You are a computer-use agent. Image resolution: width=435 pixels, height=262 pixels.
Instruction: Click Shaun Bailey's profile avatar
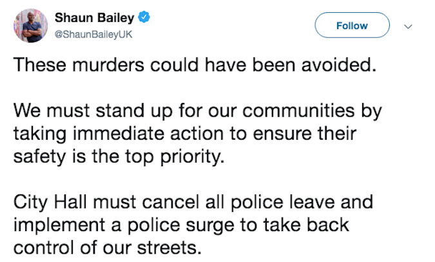click(30, 26)
